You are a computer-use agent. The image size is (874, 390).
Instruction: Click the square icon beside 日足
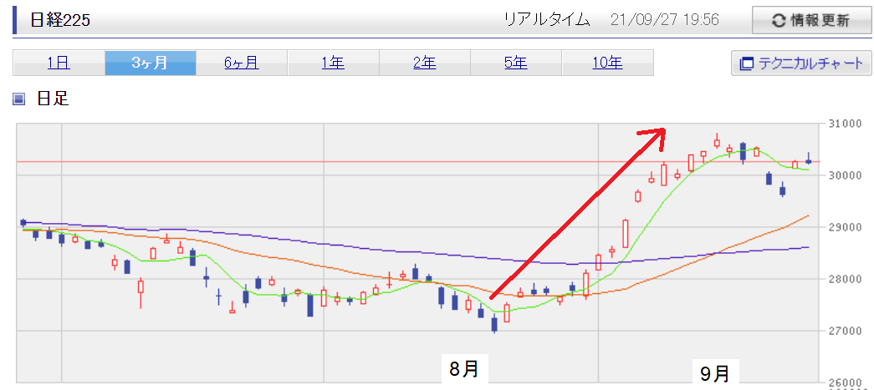tap(19, 99)
